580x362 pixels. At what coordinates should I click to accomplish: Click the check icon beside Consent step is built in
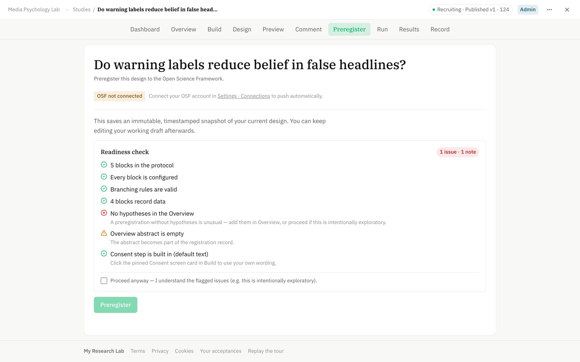tap(104, 253)
